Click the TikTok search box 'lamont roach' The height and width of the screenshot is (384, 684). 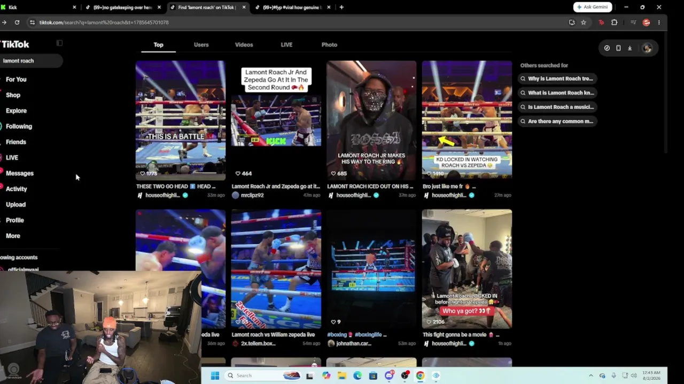[x=31, y=61]
